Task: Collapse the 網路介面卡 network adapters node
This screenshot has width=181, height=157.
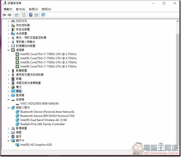Action: pos(8,108)
